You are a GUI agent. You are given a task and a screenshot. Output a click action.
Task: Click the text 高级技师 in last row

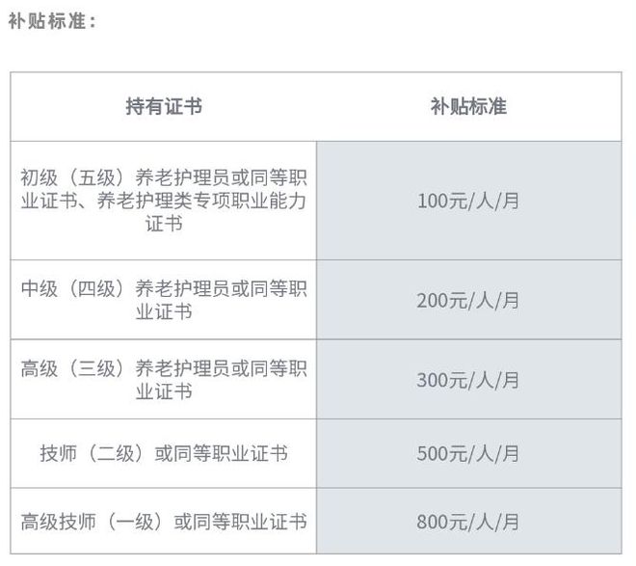click(59, 522)
